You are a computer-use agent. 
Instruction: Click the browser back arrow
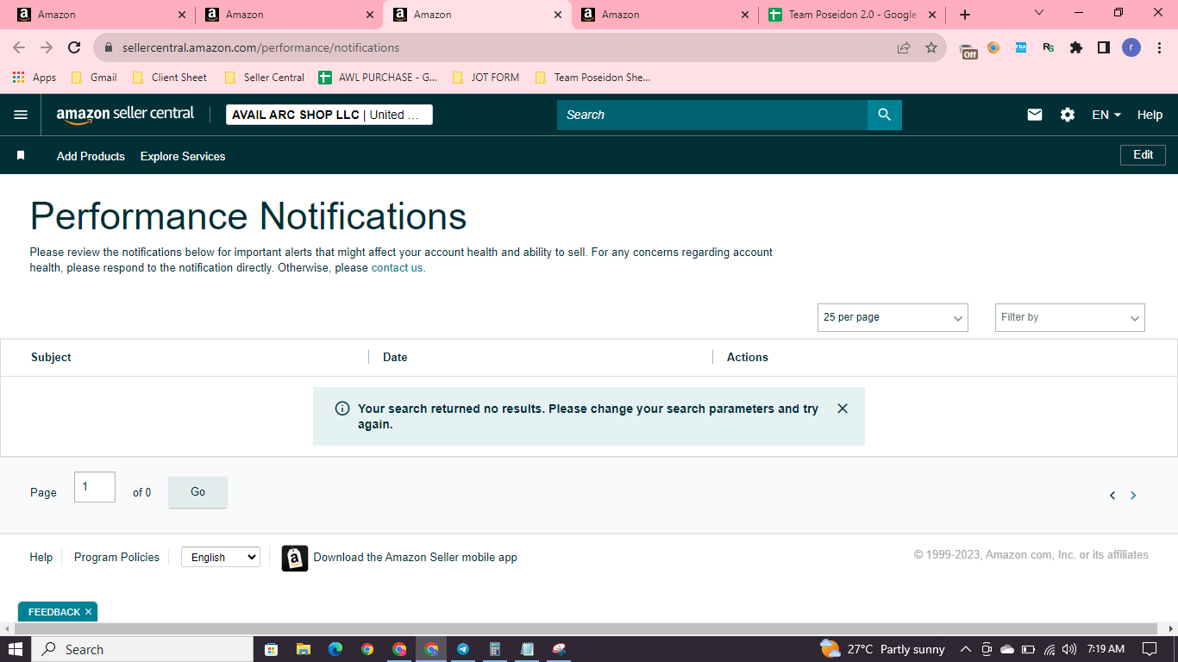point(19,47)
